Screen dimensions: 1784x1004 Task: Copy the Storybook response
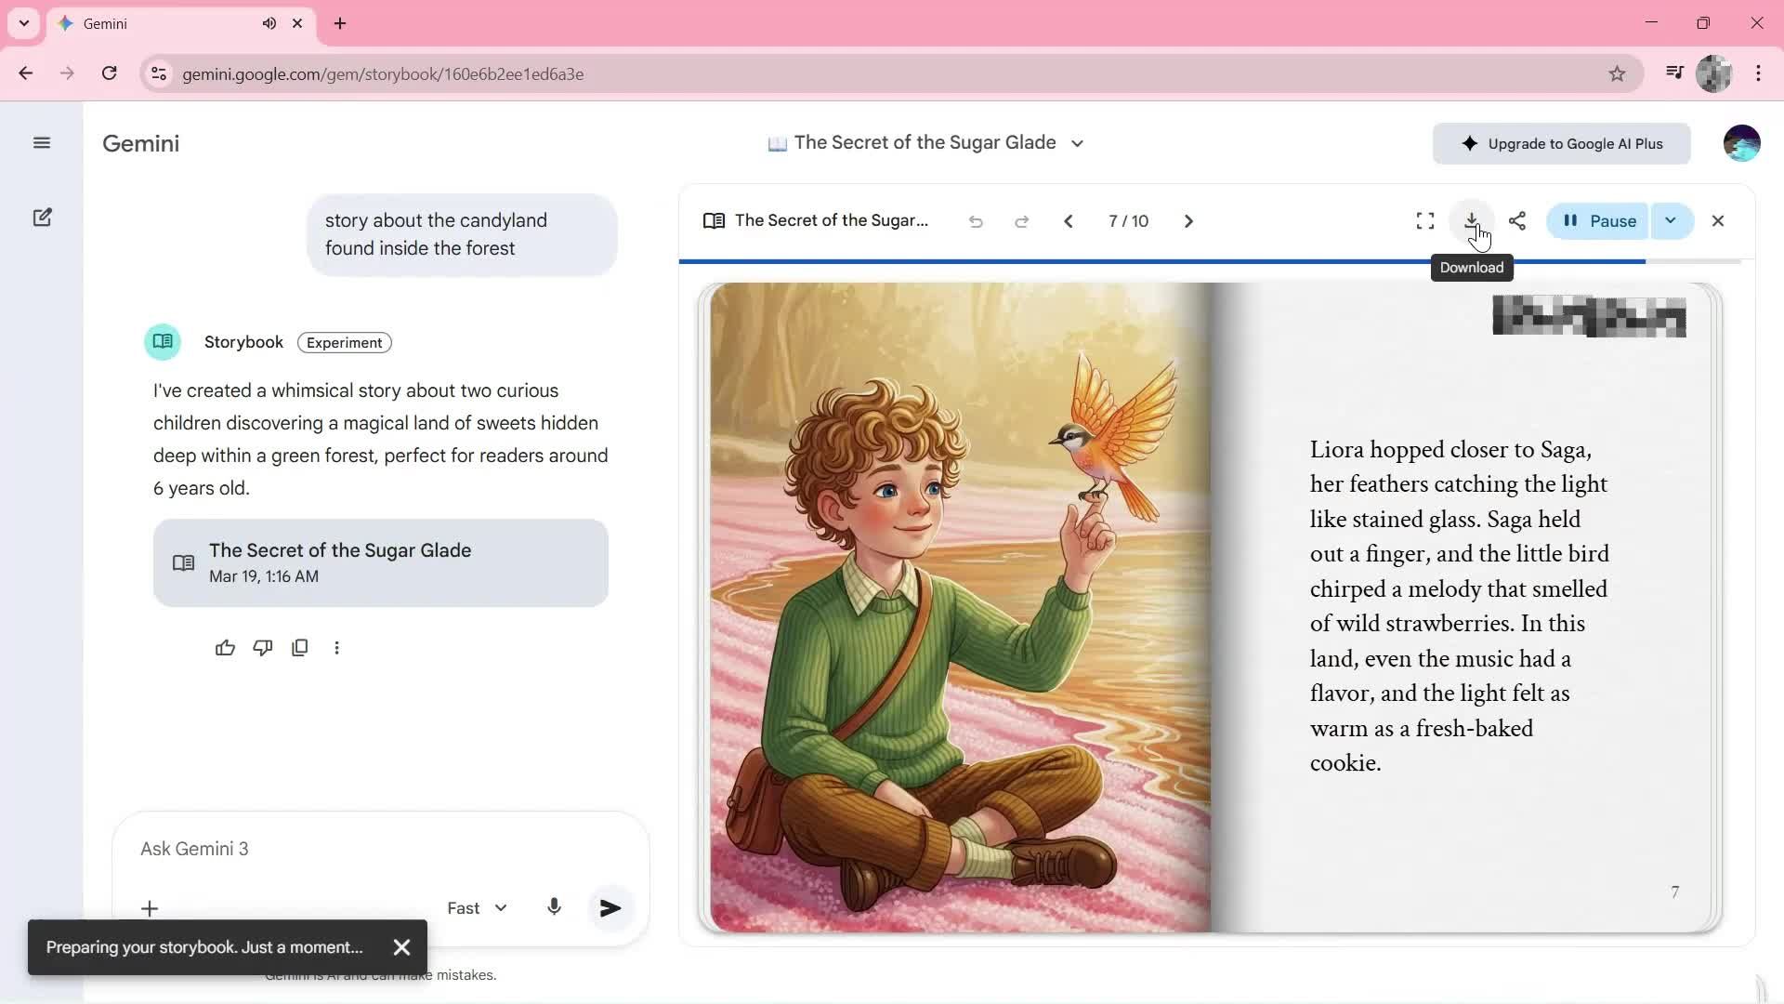pyautogui.click(x=299, y=648)
